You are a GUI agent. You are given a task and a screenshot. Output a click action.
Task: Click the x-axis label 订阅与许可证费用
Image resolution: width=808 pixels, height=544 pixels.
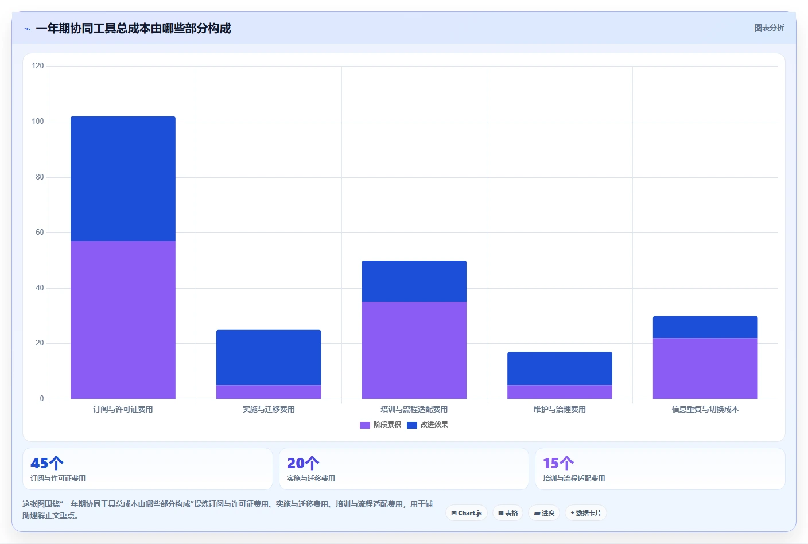pos(123,409)
